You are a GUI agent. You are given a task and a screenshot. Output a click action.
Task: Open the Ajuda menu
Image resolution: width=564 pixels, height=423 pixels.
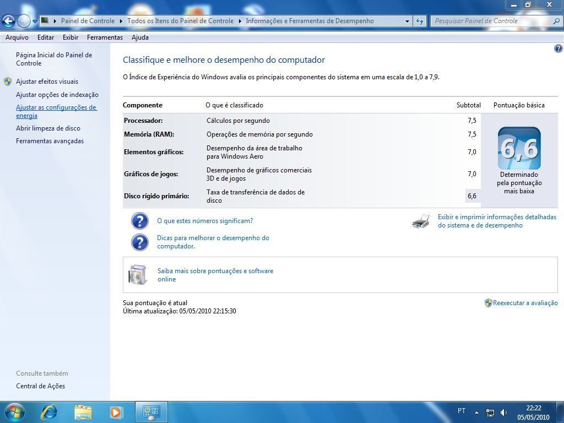point(140,37)
